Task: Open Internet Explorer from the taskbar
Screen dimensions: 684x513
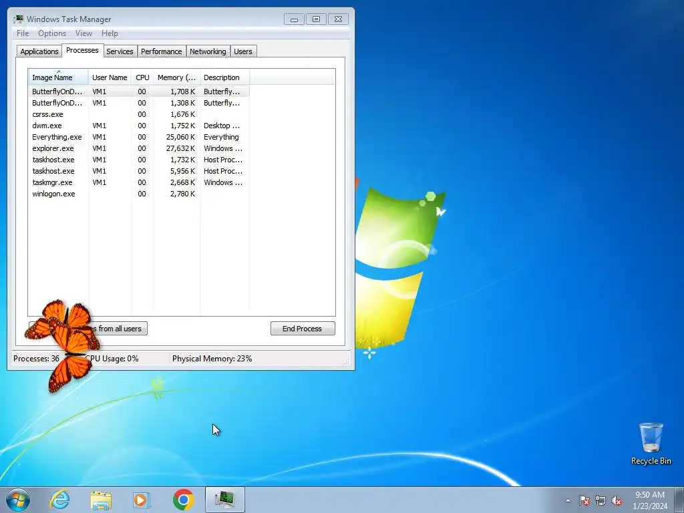Action: coord(59,500)
